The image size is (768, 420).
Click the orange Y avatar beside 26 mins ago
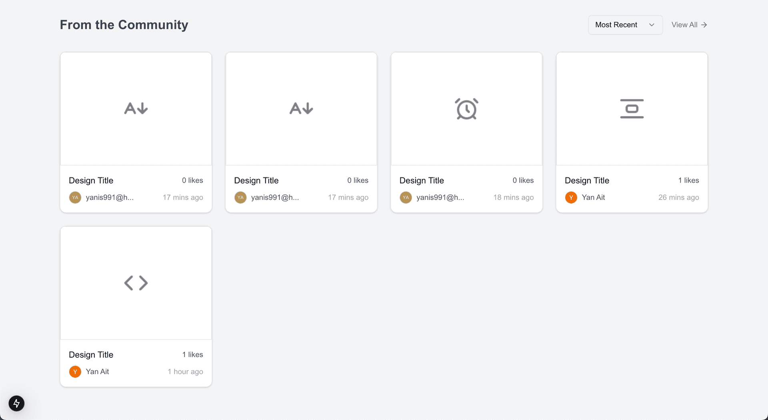tap(571, 197)
